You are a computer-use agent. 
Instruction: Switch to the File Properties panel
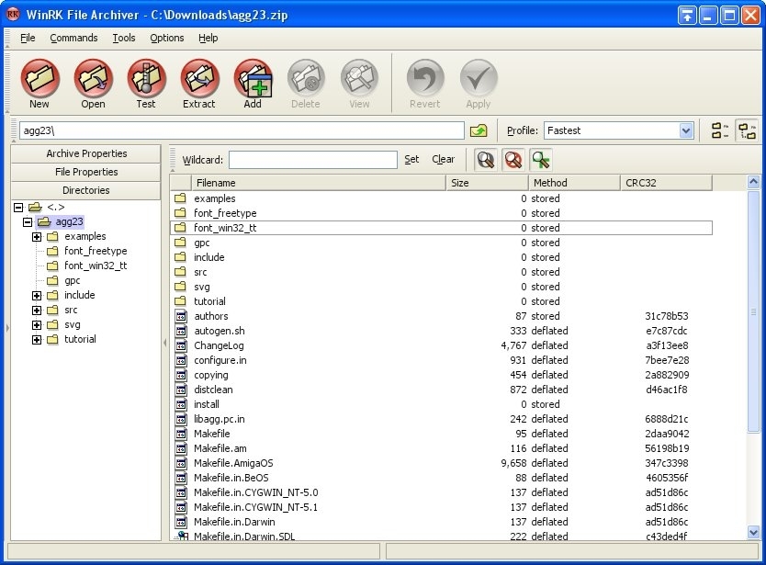(x=86, y=172)
